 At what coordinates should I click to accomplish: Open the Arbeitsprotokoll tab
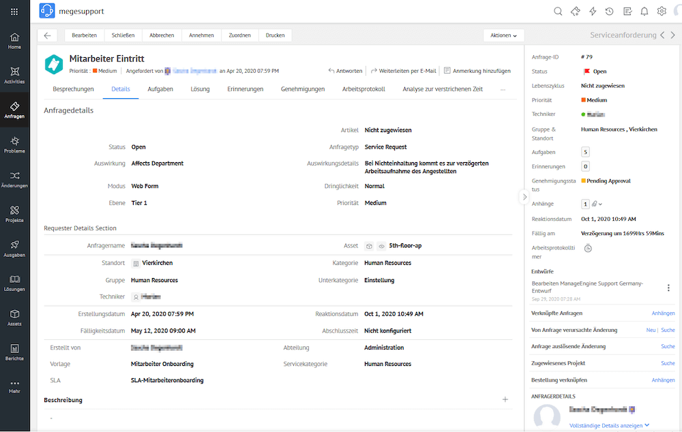pos(364,89)
